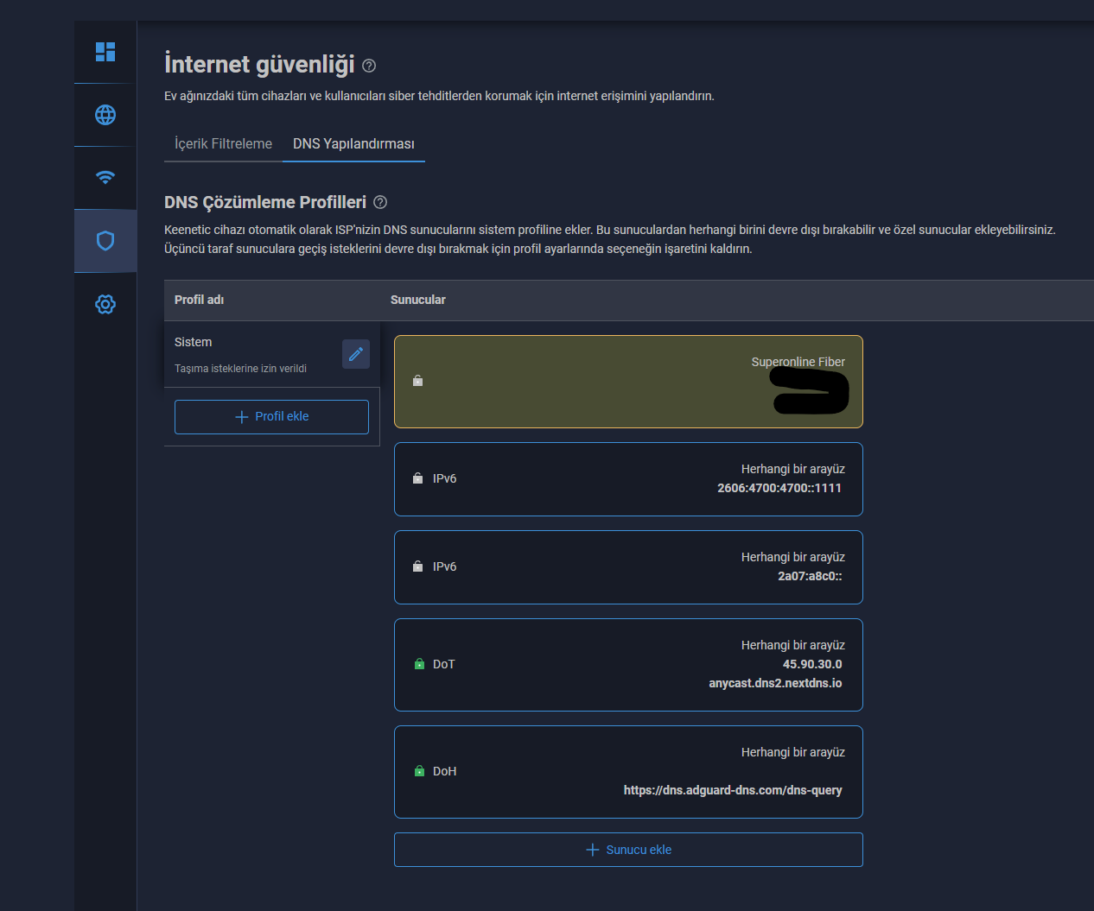Click the pencil icon to edit Sistem profile
Screen dimensions: 1094x911
click(x=356, y=354)
